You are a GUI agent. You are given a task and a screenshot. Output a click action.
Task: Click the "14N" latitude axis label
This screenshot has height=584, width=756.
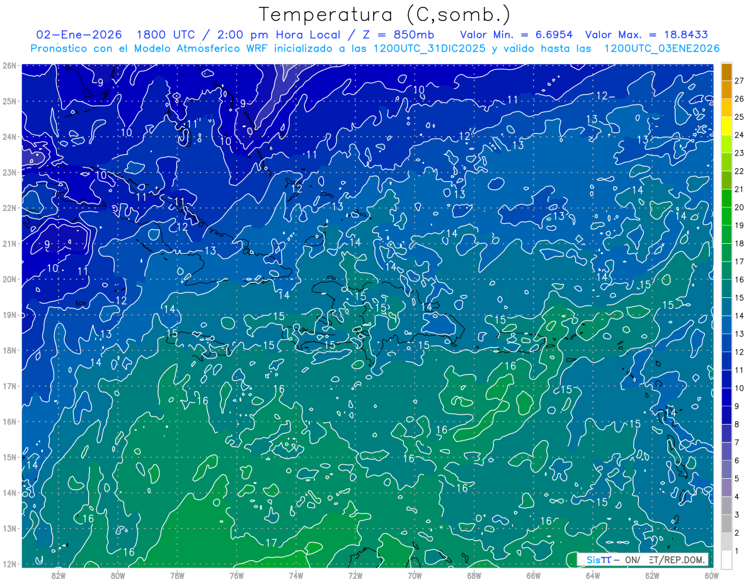tap(9, 493)
